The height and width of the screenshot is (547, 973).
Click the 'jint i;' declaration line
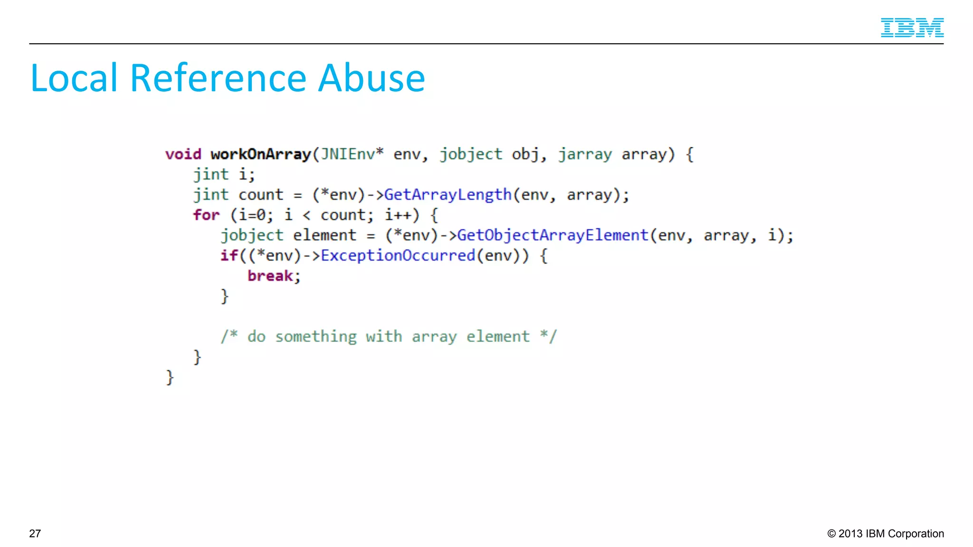[x=224, y=174]
